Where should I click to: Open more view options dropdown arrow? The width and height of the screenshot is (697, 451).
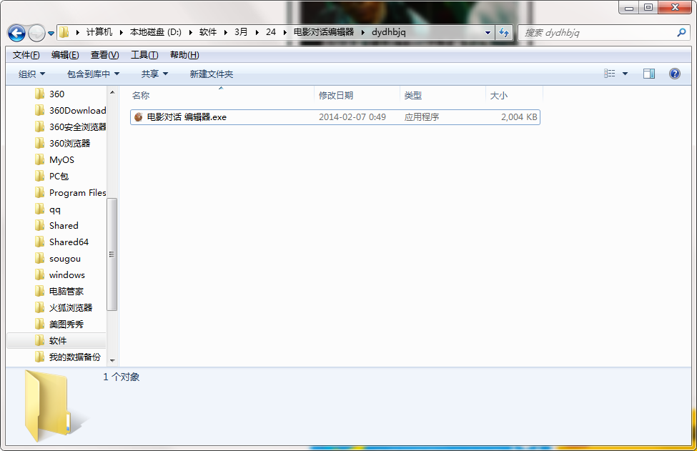[625, 74]
